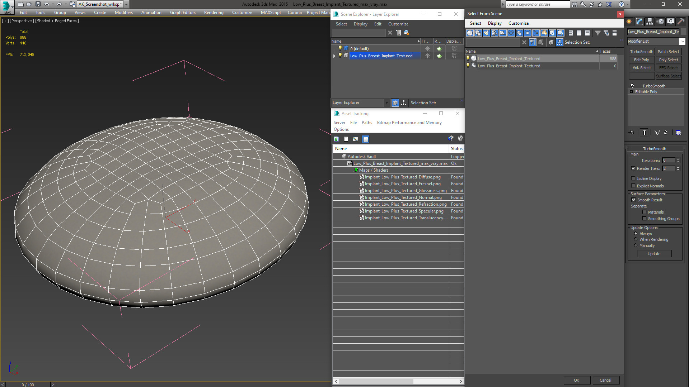Click the Cancel button in Select From Scene
This screenshot has width=689, height=387.
coord(605,380)
